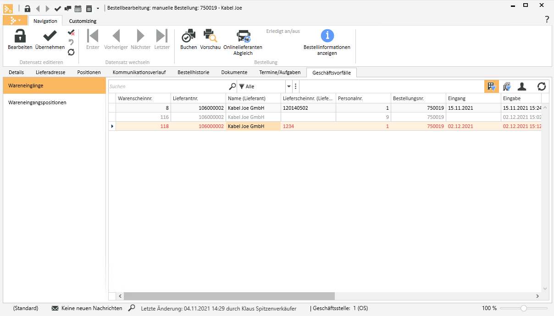Click the Bearbeiten lock icon
The image size is (554, 316).
tap(20, 37)
